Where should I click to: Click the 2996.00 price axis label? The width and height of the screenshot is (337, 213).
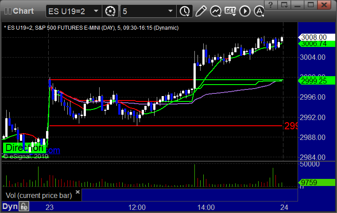[313, 97]
